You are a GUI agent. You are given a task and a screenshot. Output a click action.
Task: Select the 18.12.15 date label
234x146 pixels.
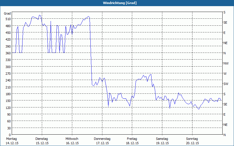pos(132,143)
